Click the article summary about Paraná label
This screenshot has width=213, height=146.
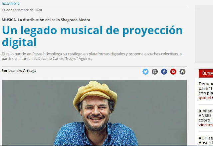click(92, 56)
